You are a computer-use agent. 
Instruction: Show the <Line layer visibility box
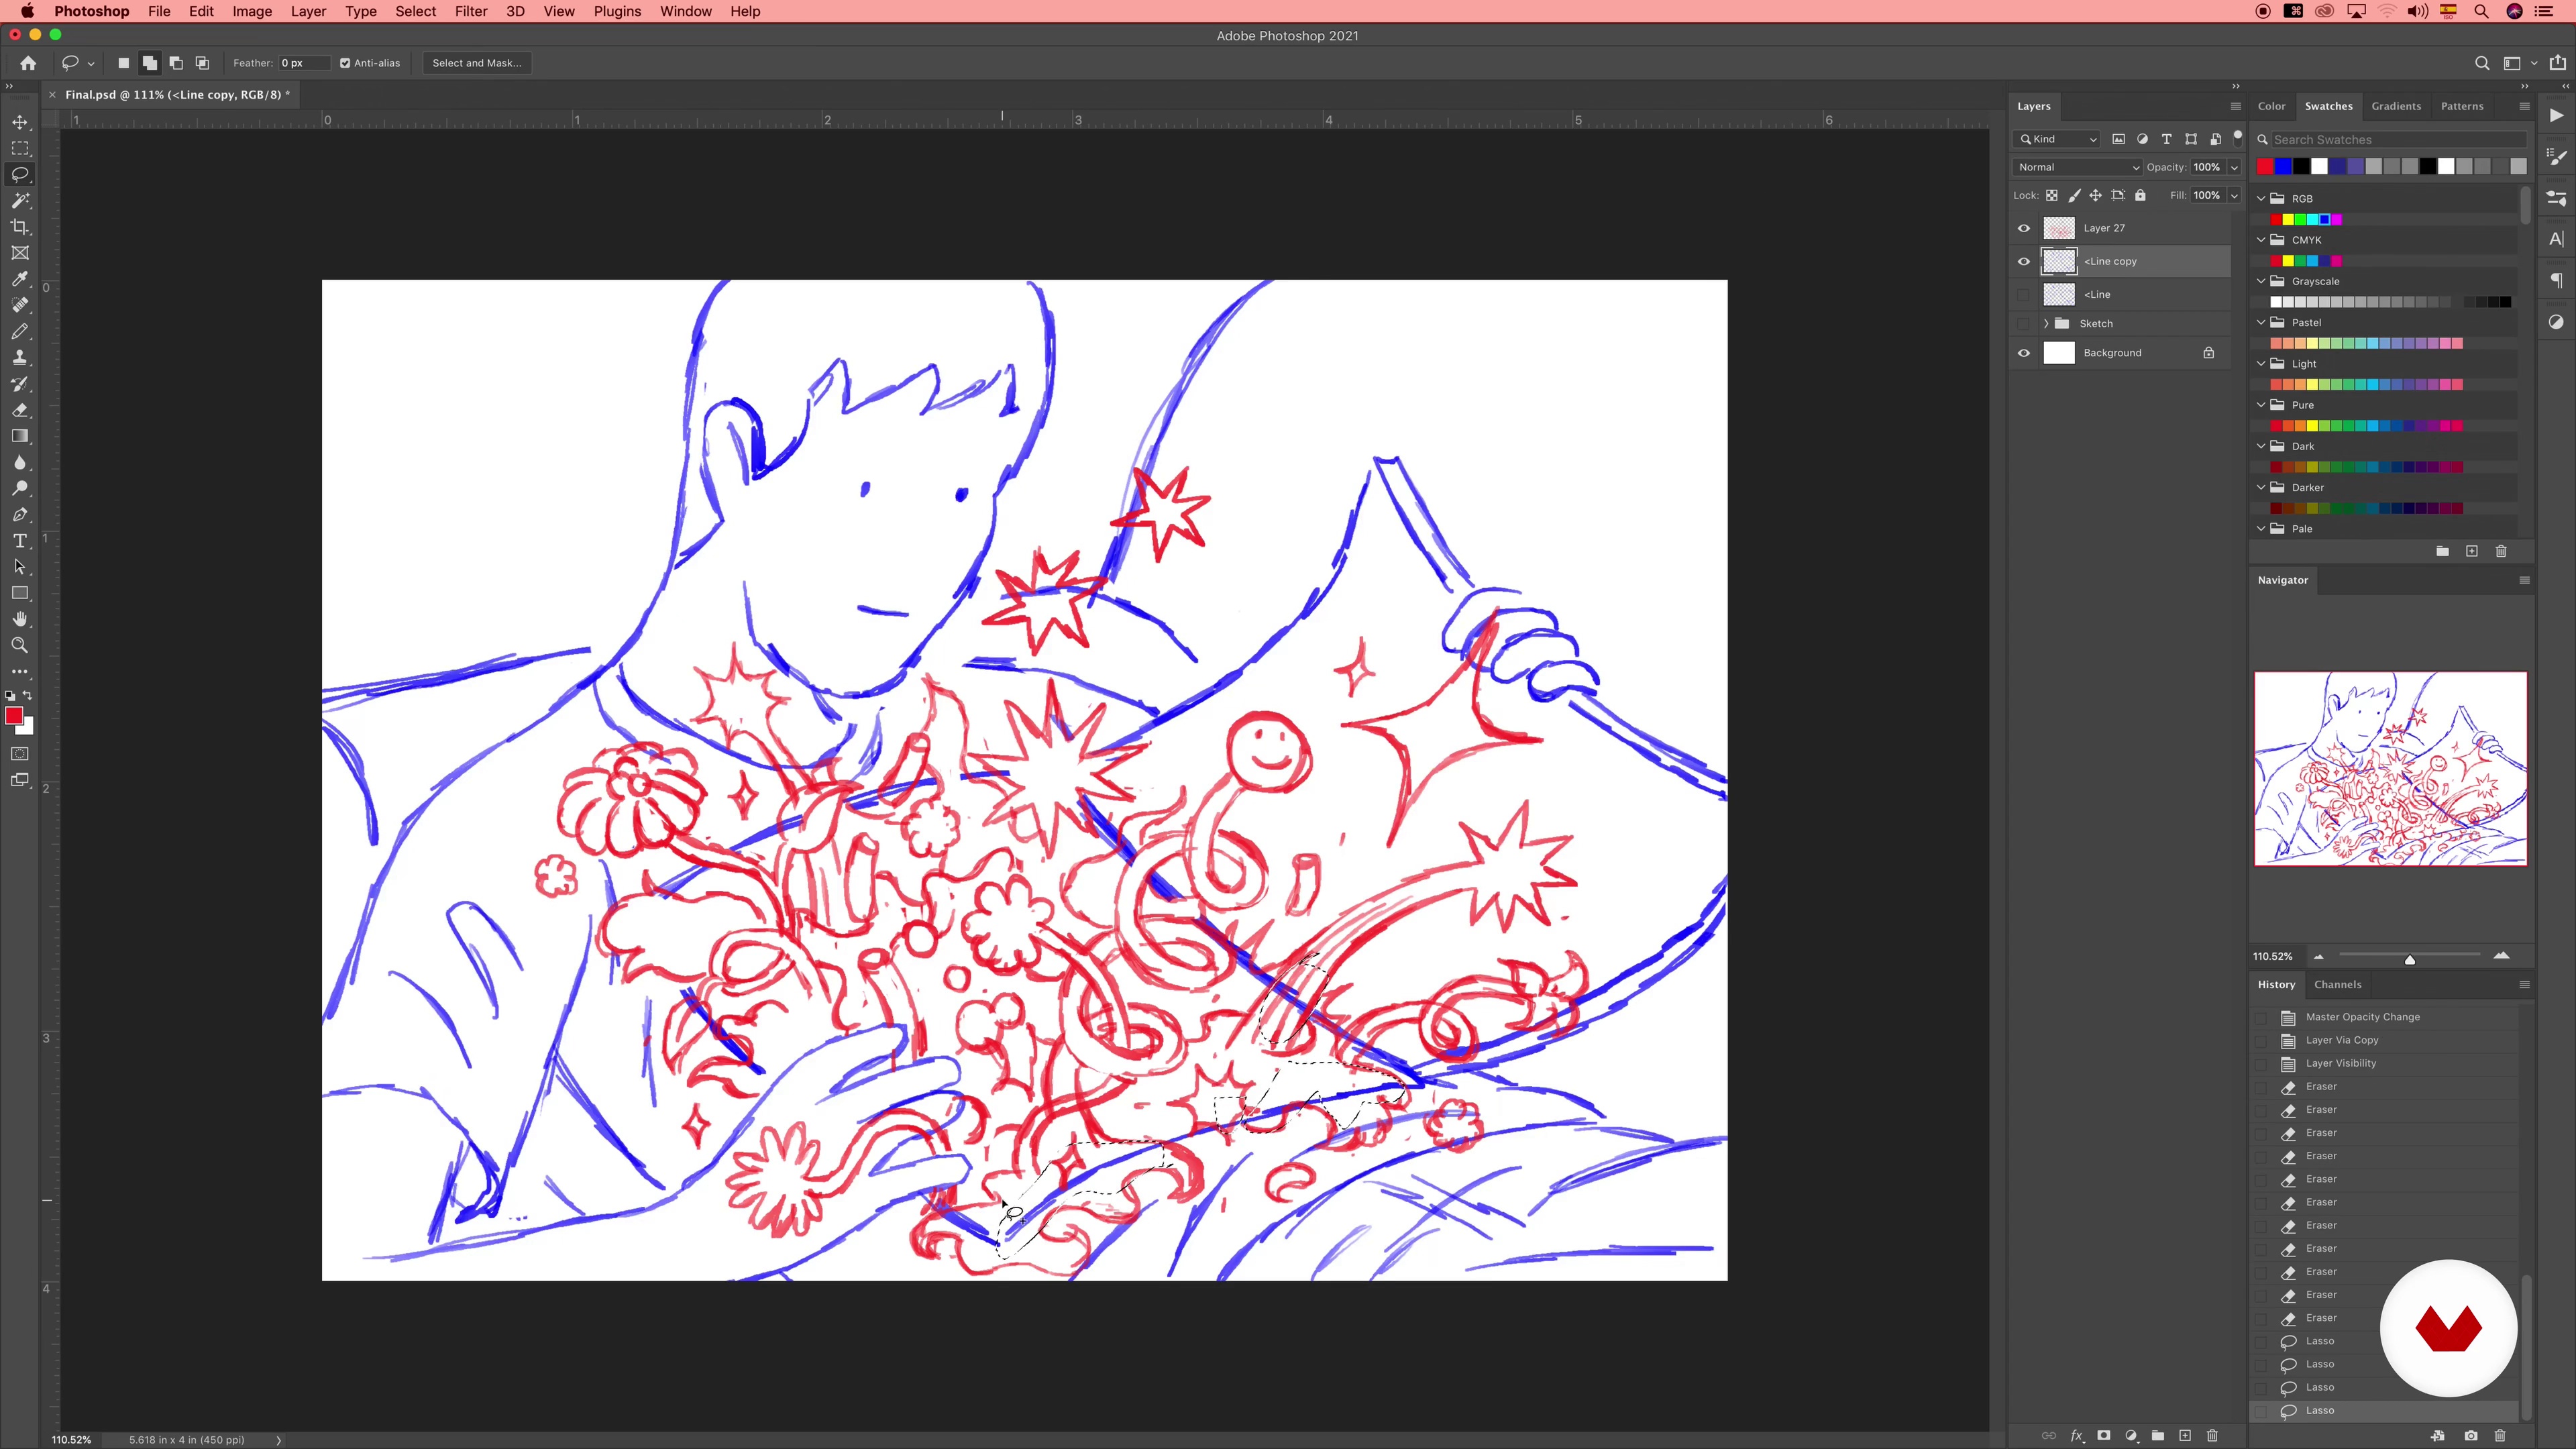(x=2024, y=294)
